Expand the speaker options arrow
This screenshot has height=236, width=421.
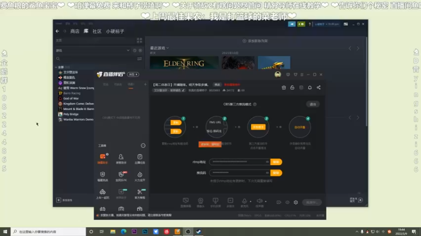click(266, 201)
